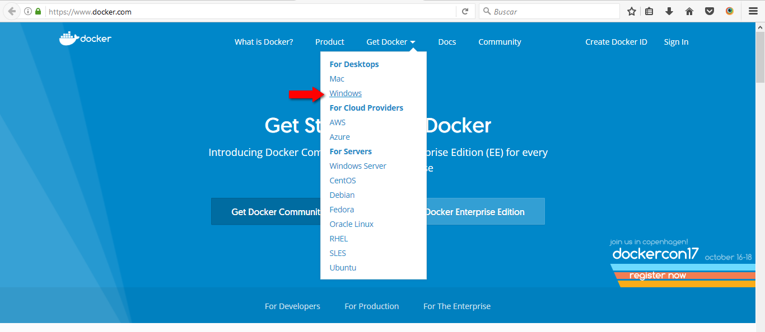Click Docker Enterprise Edition button
This screenshot has width=765, height=332.
tap(486, 211)
